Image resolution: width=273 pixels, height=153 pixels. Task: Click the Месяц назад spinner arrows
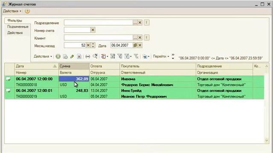click(93, 45)
